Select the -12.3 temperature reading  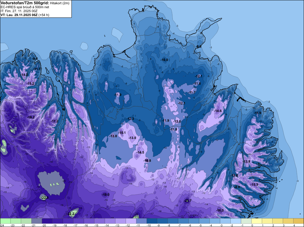pyautogui.click(x=130, y=119)
